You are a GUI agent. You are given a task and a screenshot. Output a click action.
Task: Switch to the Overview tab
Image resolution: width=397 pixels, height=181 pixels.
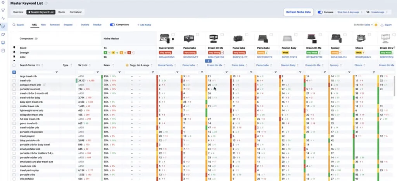pyautogui.click(x=18, y=12)
